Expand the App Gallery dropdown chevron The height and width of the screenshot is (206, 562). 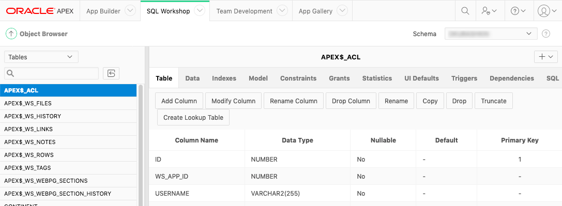[342, 11]
